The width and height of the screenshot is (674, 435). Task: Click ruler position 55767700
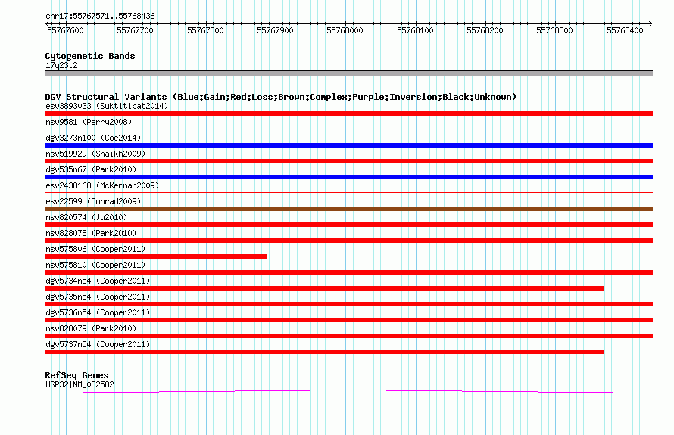pos(135,30)
